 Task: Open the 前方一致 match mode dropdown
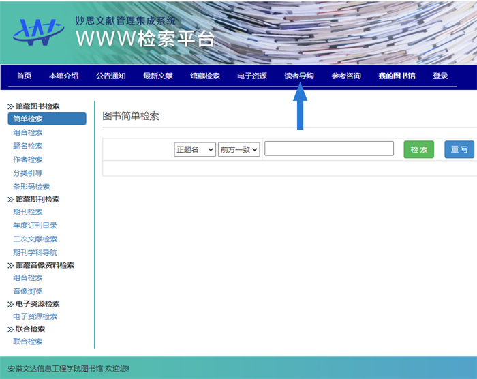239,149
